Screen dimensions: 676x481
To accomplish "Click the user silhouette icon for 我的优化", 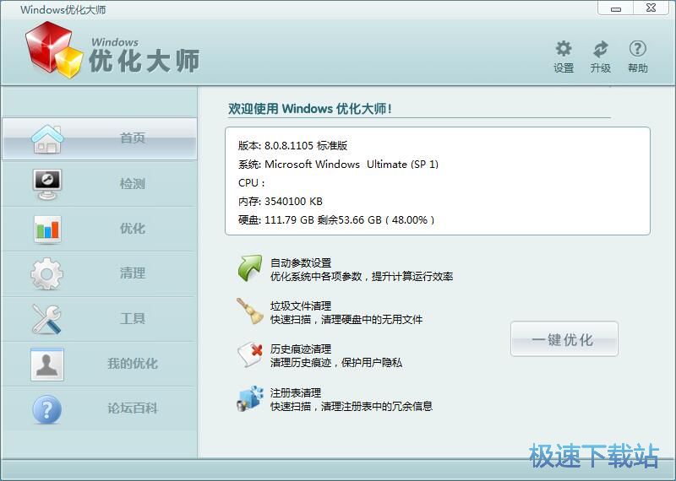I will [47, 365].
